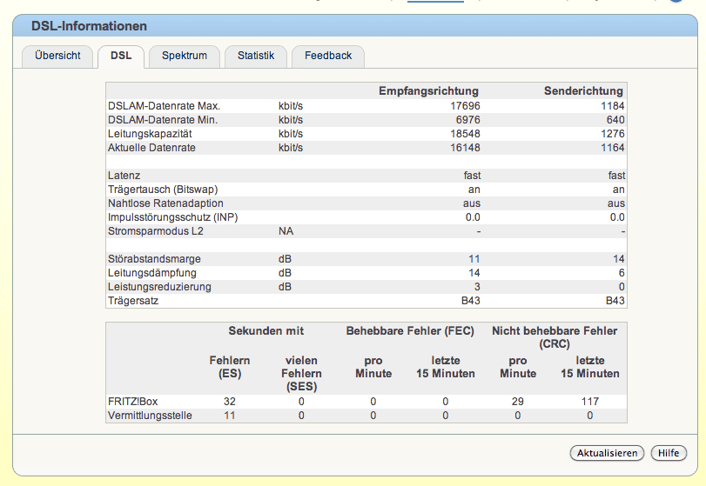
Task: Click the Aktuelle Datenrate label
Action: (x=151, y=148)
